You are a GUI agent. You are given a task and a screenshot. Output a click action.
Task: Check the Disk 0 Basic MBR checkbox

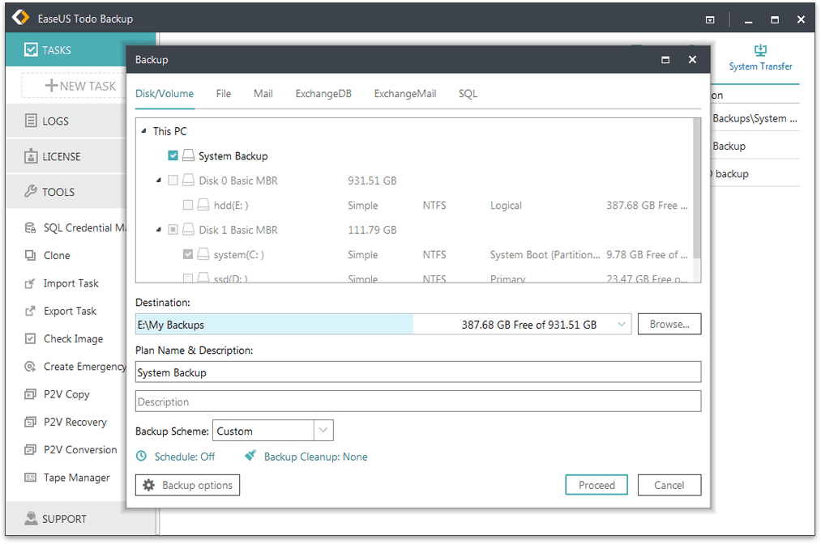173,181
